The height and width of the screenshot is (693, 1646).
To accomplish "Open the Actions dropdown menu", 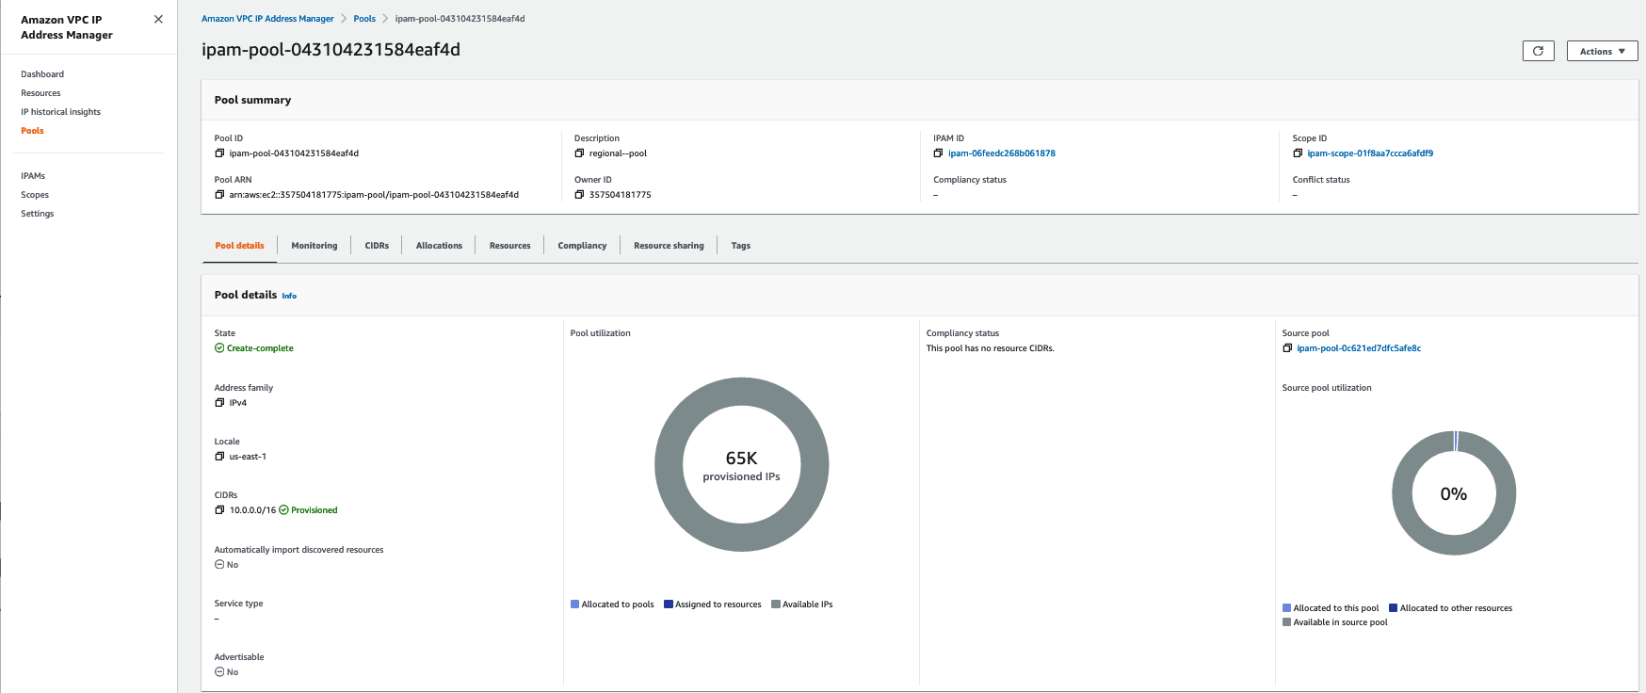I will coord(1602,51).
